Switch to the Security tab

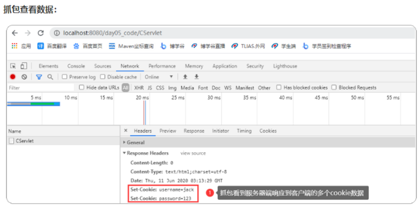(x=255, y=66)
